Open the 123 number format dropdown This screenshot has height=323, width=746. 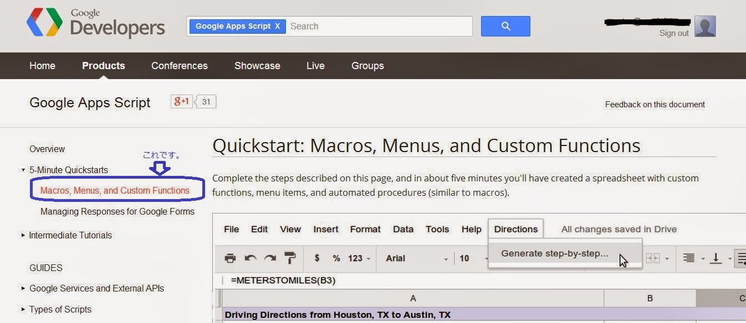(x=359, y=258)
